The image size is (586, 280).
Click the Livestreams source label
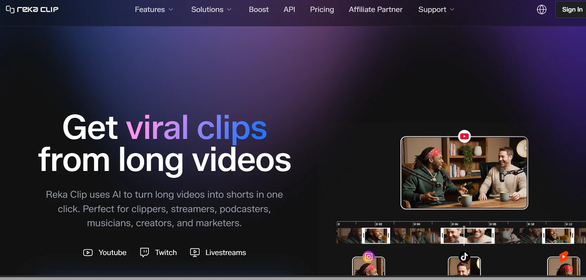coord(226,253)
